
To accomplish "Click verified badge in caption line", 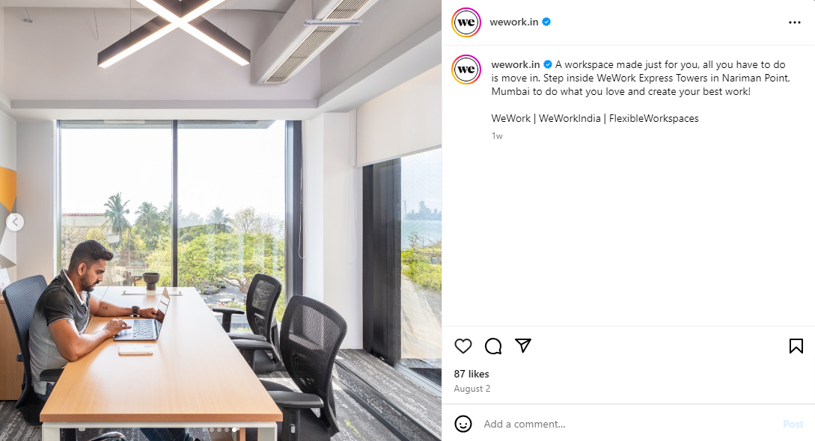I will (548, 64).
